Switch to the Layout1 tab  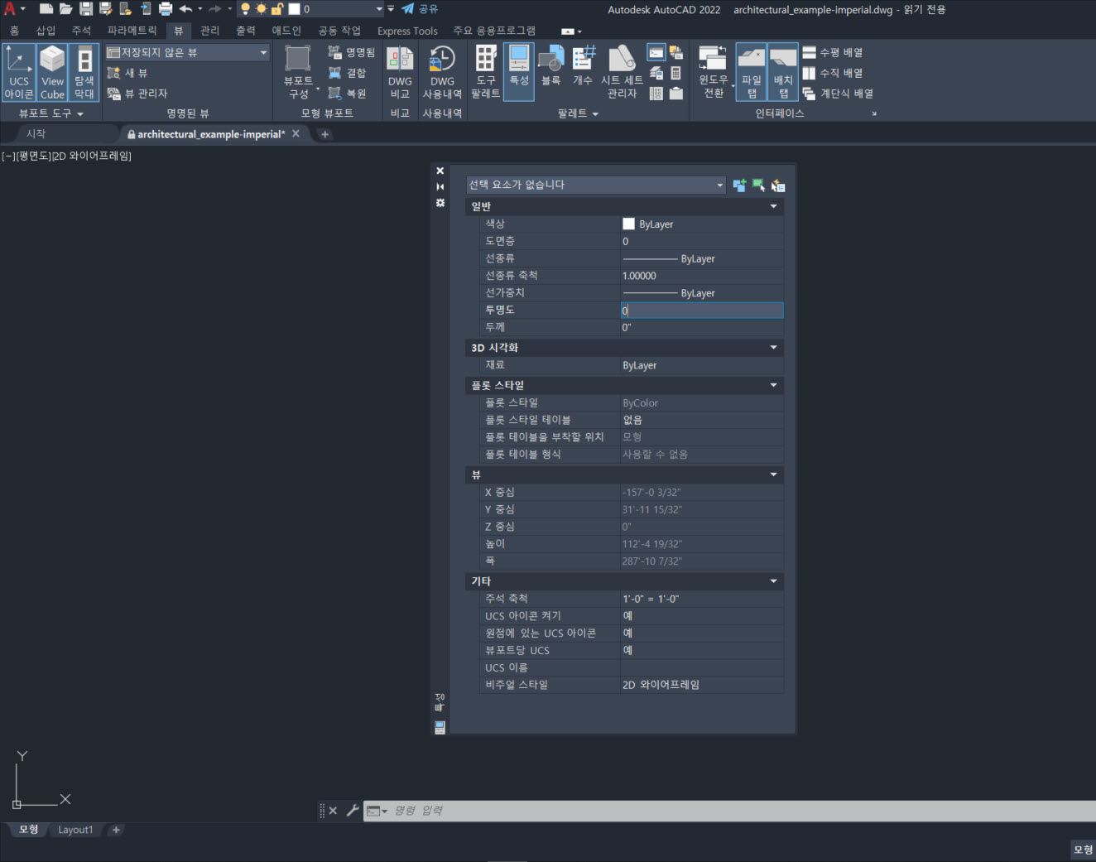pyautogui.click(x=75, y=830)
